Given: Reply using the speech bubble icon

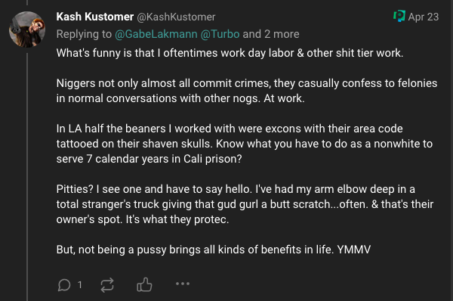Looking at the screenshot, I should pos(64,285).
